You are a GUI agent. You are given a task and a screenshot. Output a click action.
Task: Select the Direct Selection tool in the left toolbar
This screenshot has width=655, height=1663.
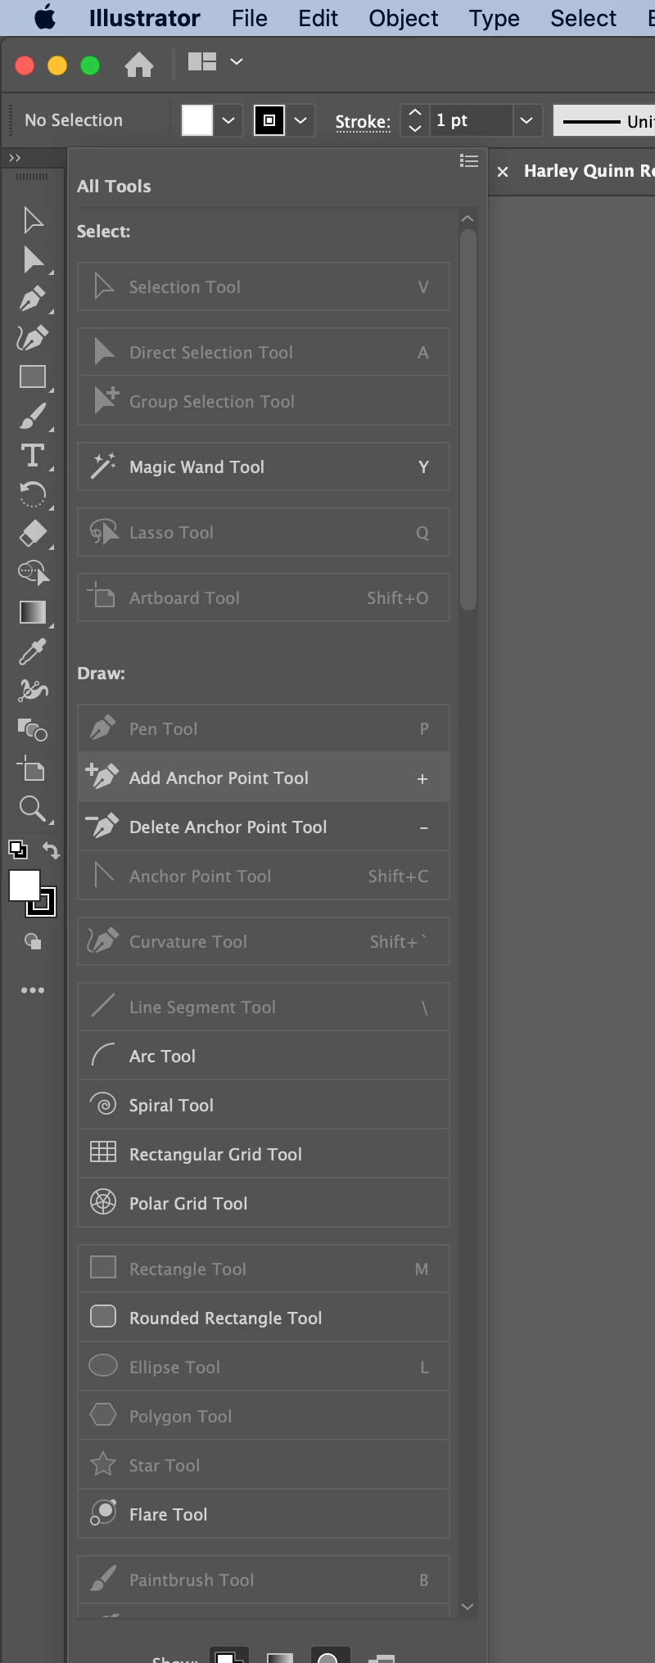[x=33, y=259]
